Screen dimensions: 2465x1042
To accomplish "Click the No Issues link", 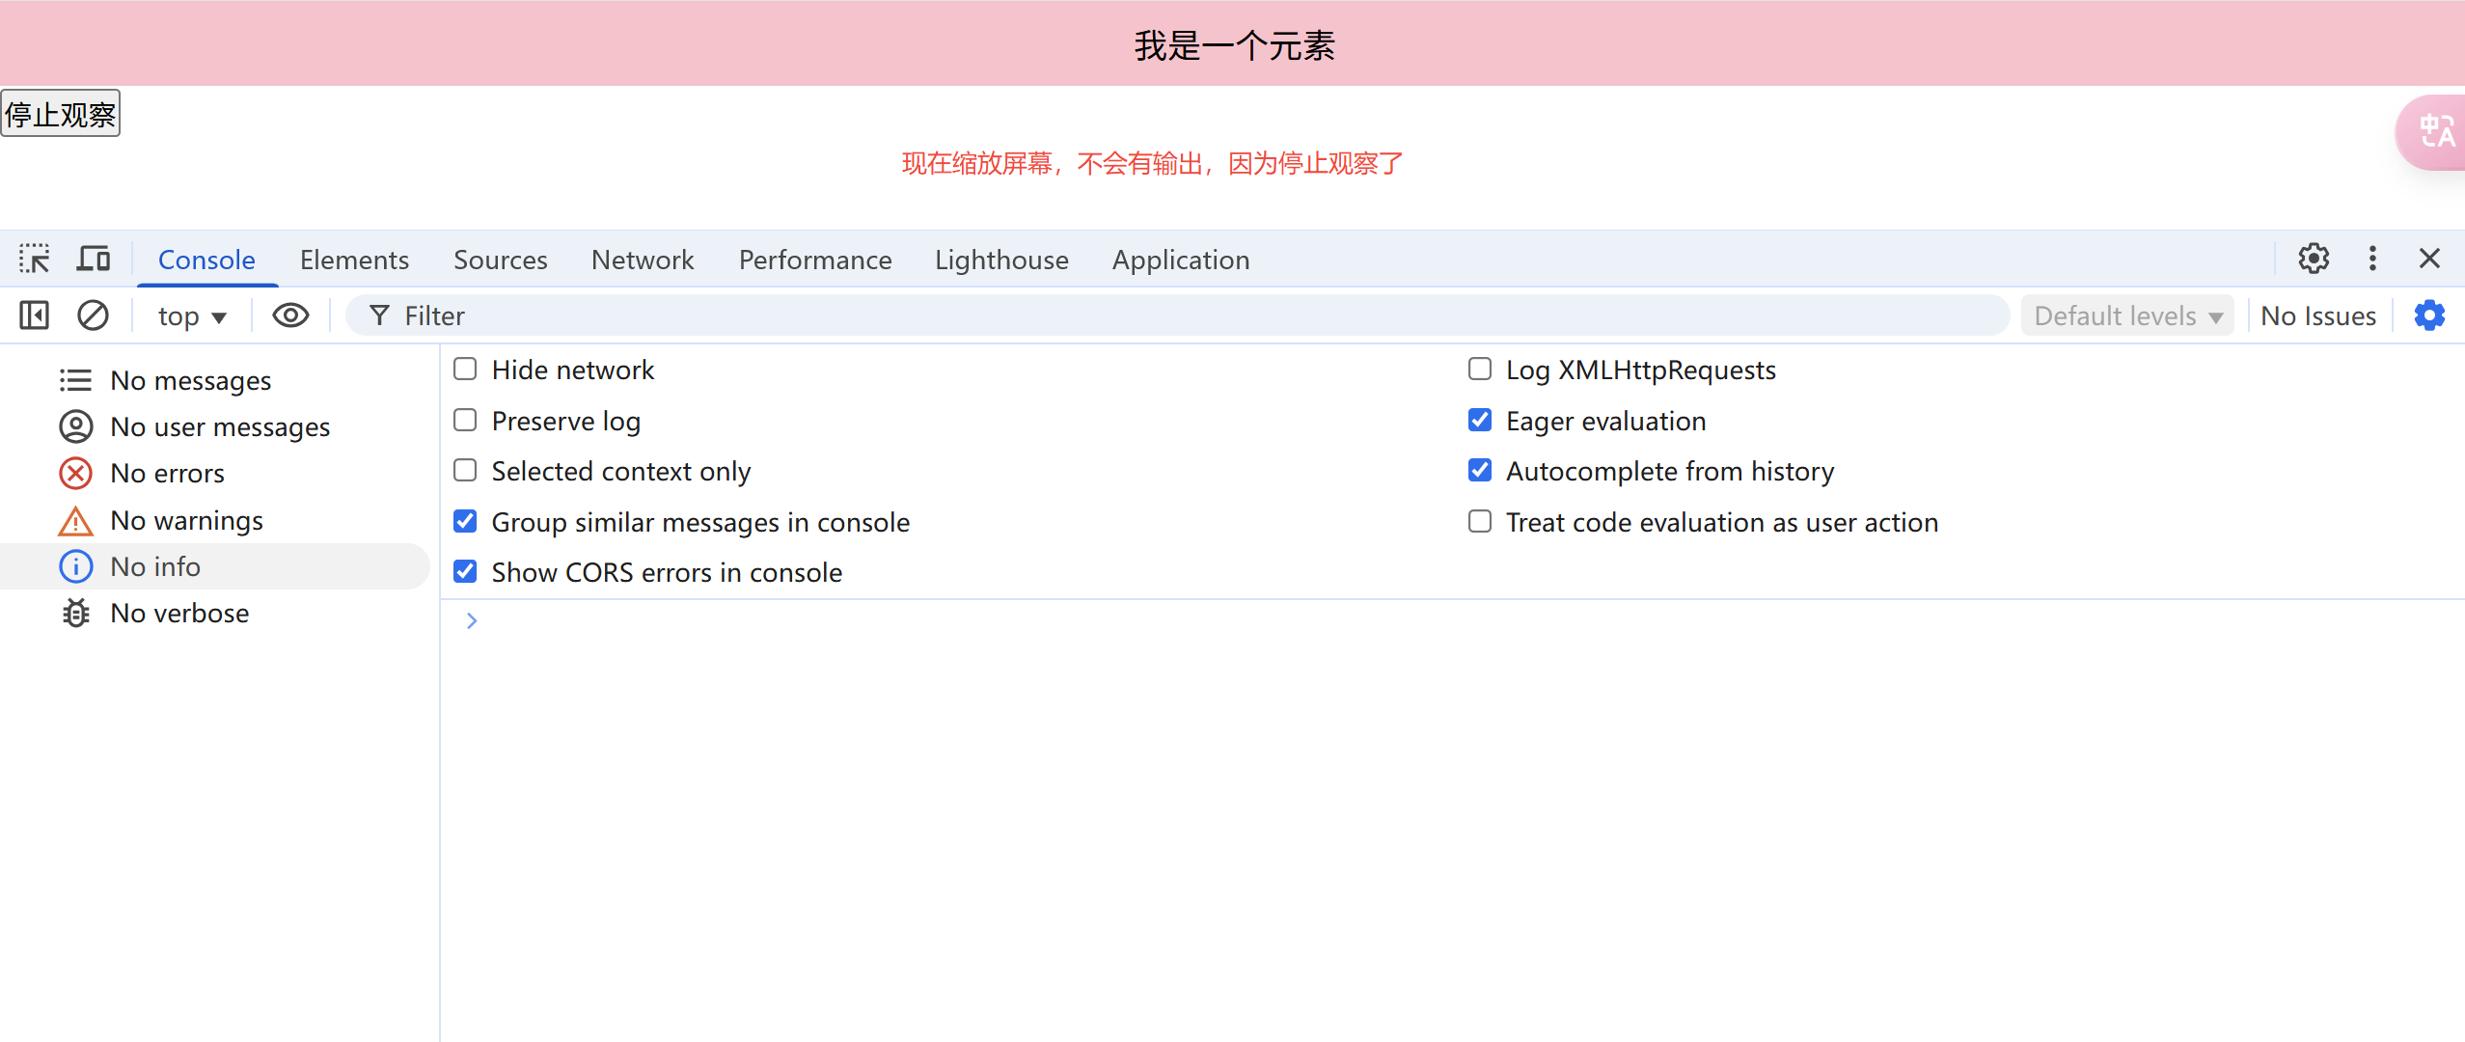I will pyautogui.click(x=2318, y=315).
